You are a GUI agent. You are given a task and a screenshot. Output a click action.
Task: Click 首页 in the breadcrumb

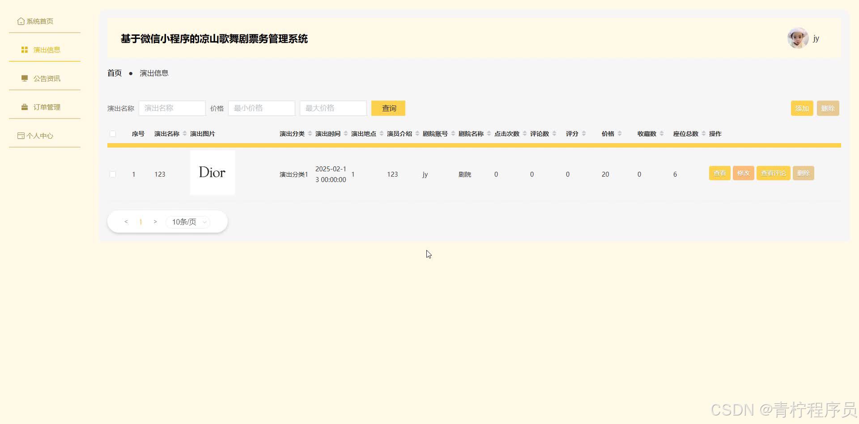[x=114, y=72]
